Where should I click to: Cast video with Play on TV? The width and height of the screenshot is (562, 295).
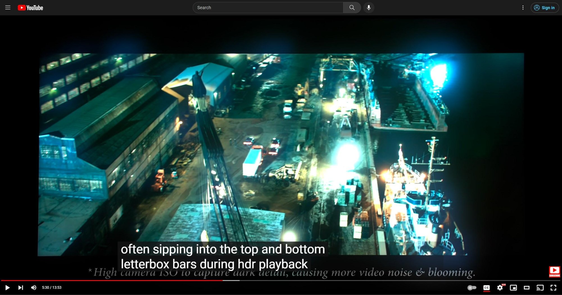pyautogui.click(x=540, y=287)
